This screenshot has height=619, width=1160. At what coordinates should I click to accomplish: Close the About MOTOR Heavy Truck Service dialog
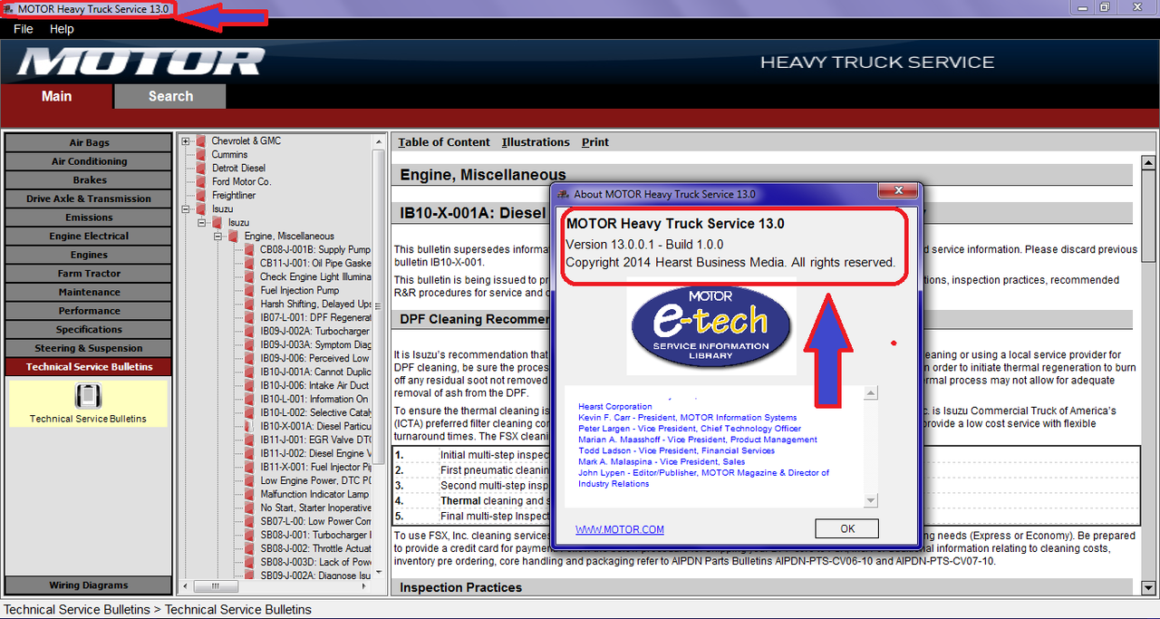(x=898, y=190)
